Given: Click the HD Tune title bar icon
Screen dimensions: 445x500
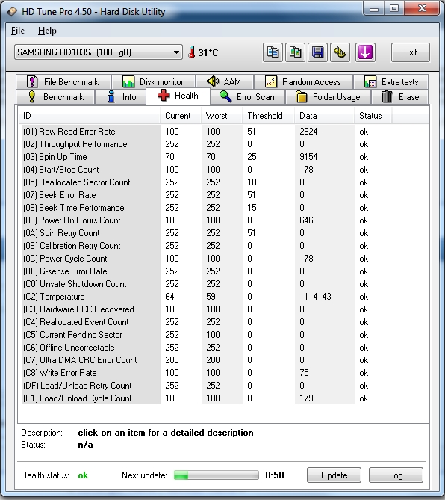Looking at the screenshot, I should point(12,12).
